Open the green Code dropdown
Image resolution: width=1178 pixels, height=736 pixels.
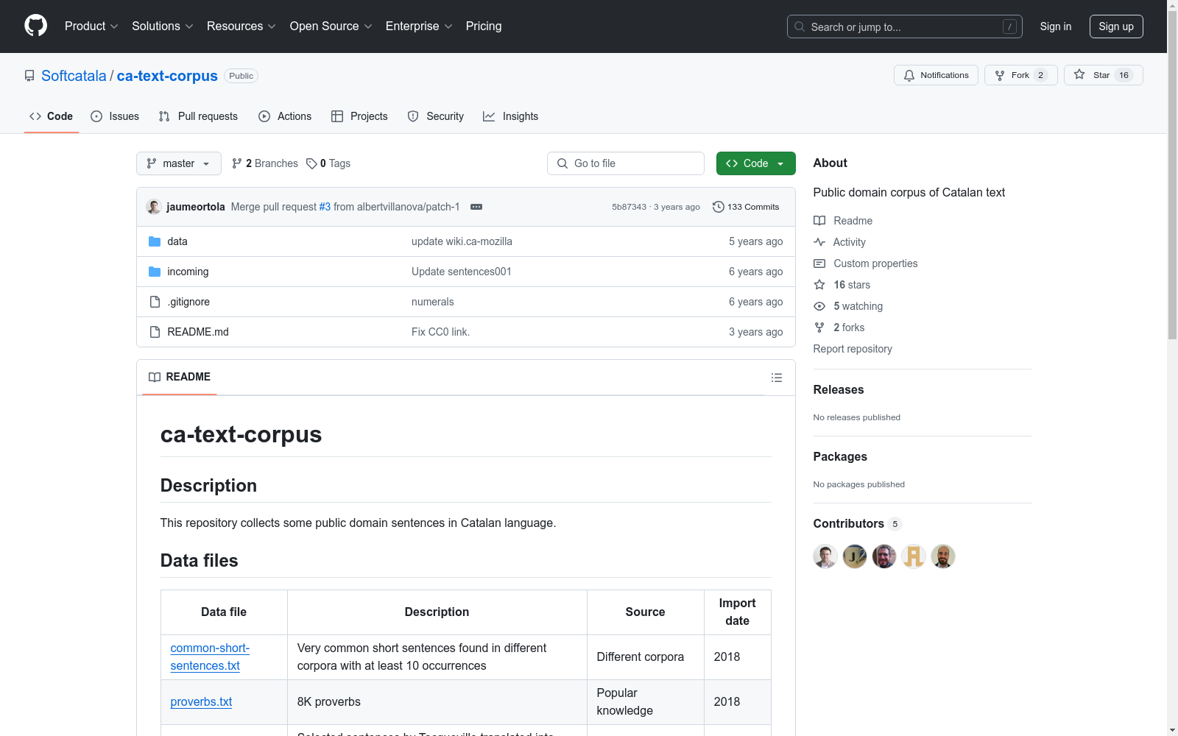point(756,163)
